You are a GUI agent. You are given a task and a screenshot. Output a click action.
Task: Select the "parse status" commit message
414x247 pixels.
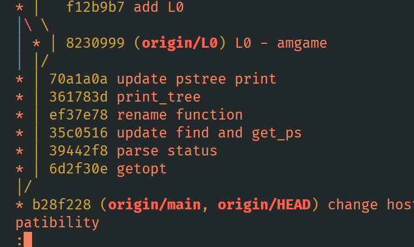[167, 151]
